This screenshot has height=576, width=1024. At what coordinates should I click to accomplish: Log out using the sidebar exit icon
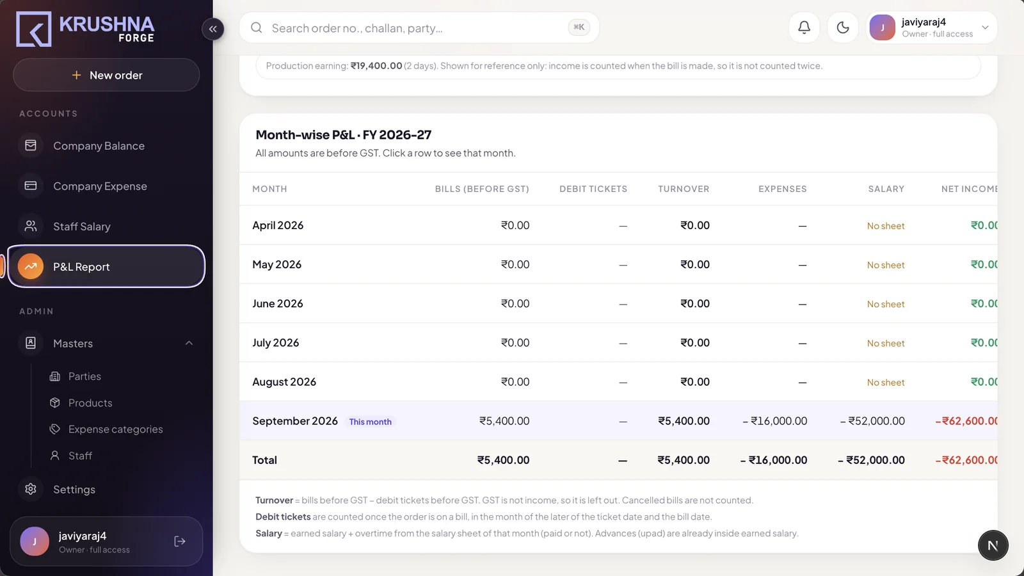(180, 541)
